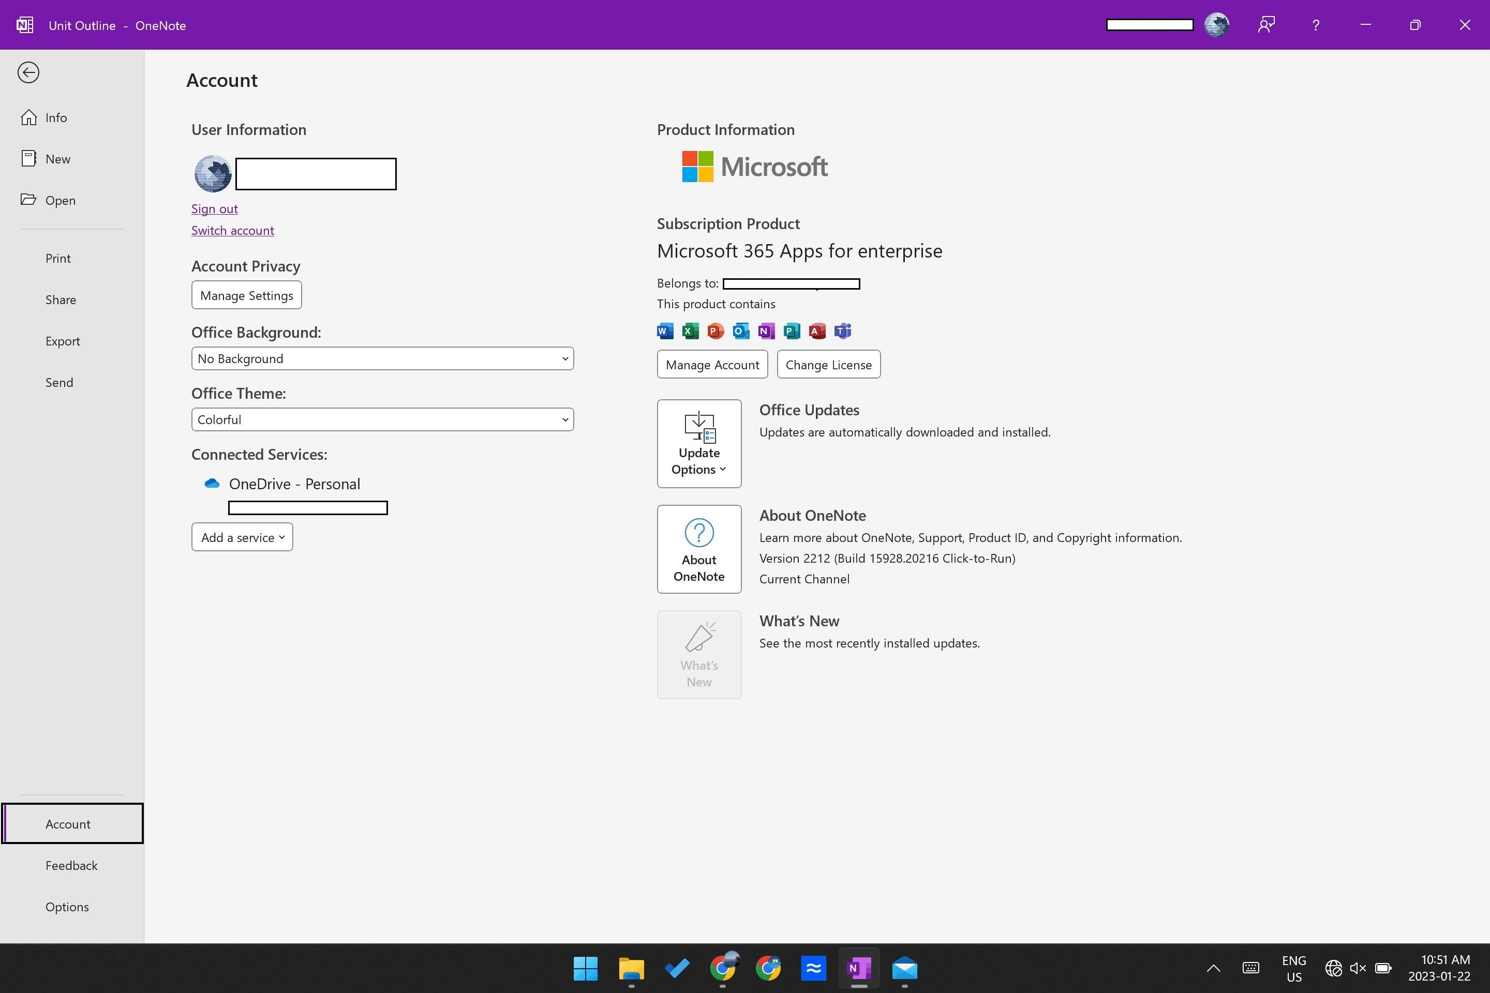Open the OneNote icon in the taskbar

tap(859, 968)
